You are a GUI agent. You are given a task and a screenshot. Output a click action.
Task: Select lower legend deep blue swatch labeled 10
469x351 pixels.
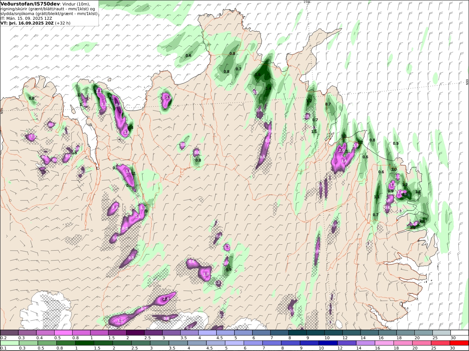pos(328,343)
